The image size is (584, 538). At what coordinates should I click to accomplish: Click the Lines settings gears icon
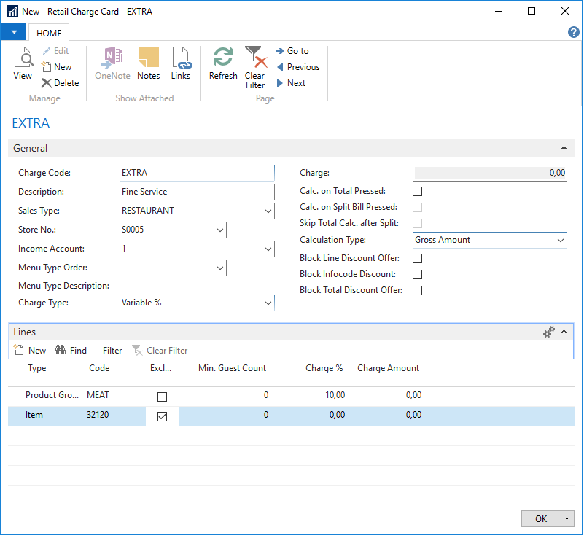click(x=549, y=332)
